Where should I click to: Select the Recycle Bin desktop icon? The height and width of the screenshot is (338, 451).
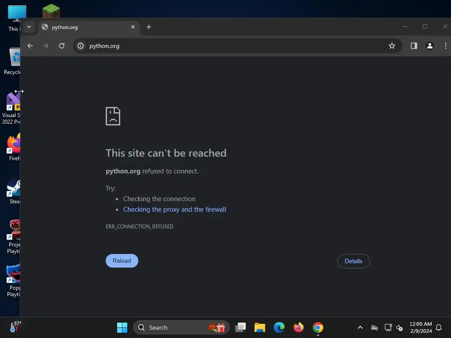12,61
